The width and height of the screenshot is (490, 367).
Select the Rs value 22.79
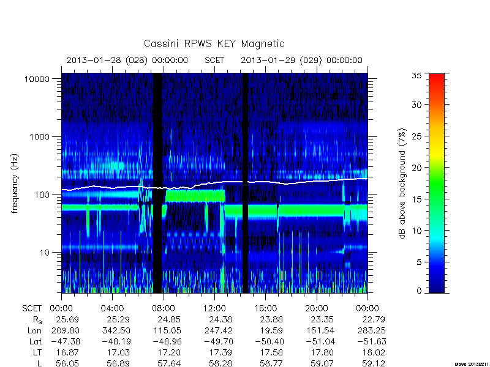pyautogui.click(x=373, y=319)
